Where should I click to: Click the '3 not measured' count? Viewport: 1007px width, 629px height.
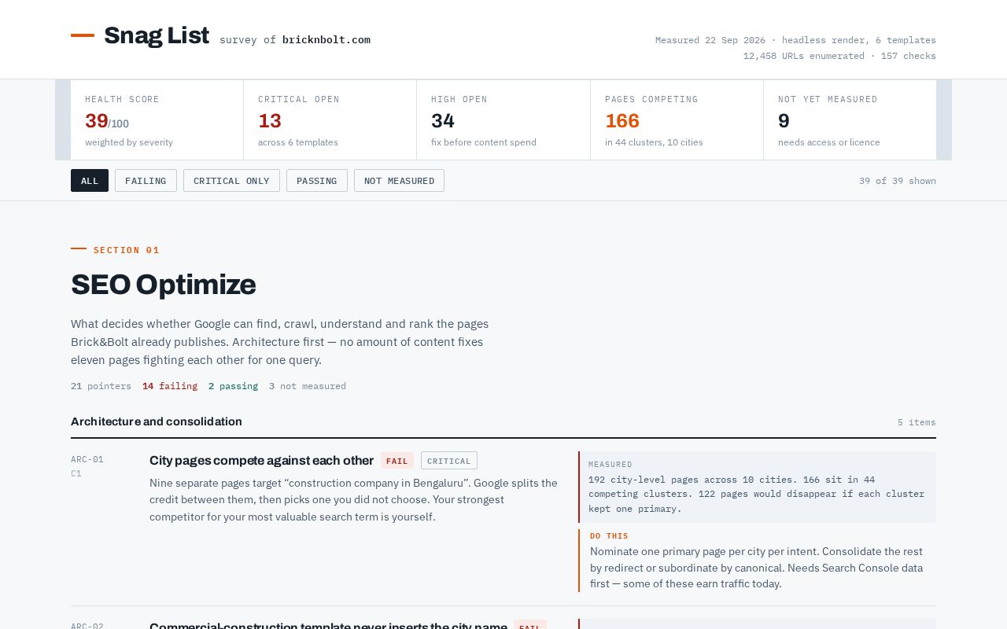pos(308,386)
